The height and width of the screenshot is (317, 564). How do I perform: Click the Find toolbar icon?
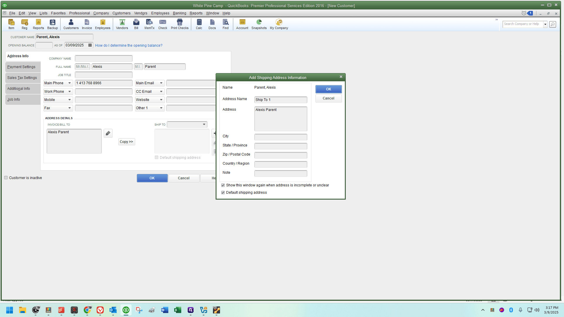(225, 24)
